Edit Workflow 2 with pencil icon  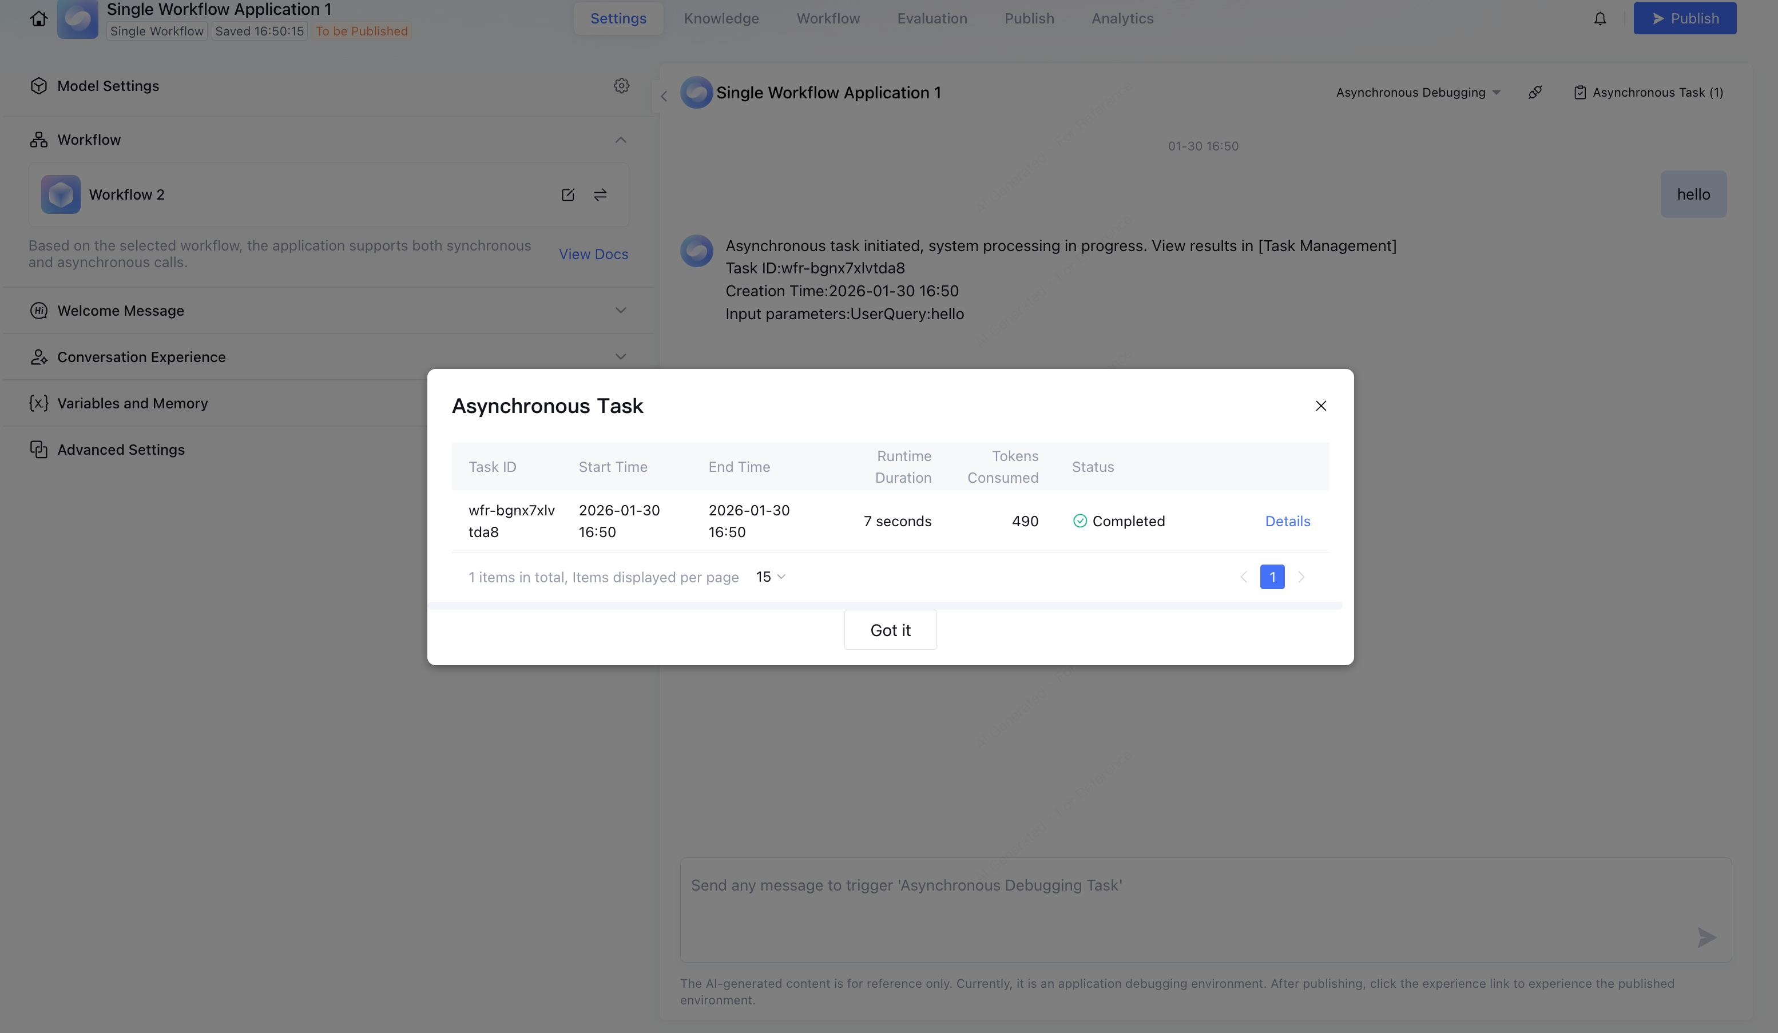[x=568, y=194]
